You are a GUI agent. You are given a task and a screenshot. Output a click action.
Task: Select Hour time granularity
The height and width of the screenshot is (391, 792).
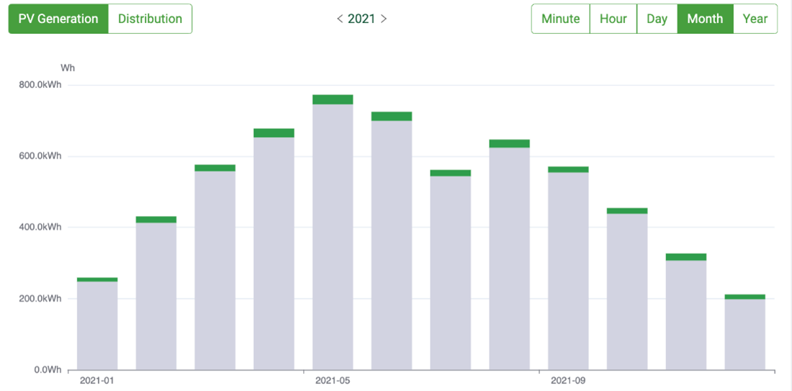(x=613, y=19)
